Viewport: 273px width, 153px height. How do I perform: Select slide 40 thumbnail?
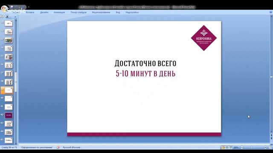tap(9, 99)
